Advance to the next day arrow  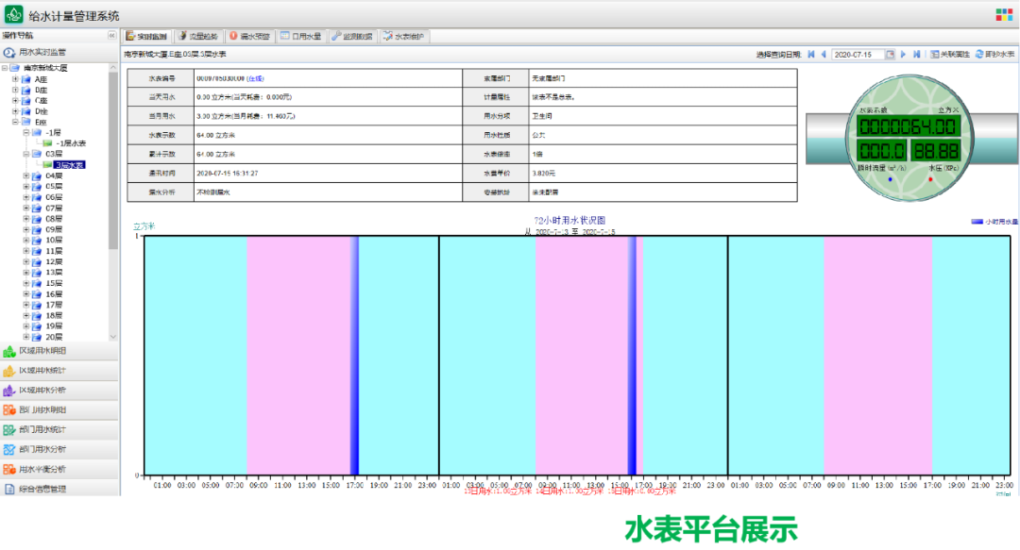(904, 55)
